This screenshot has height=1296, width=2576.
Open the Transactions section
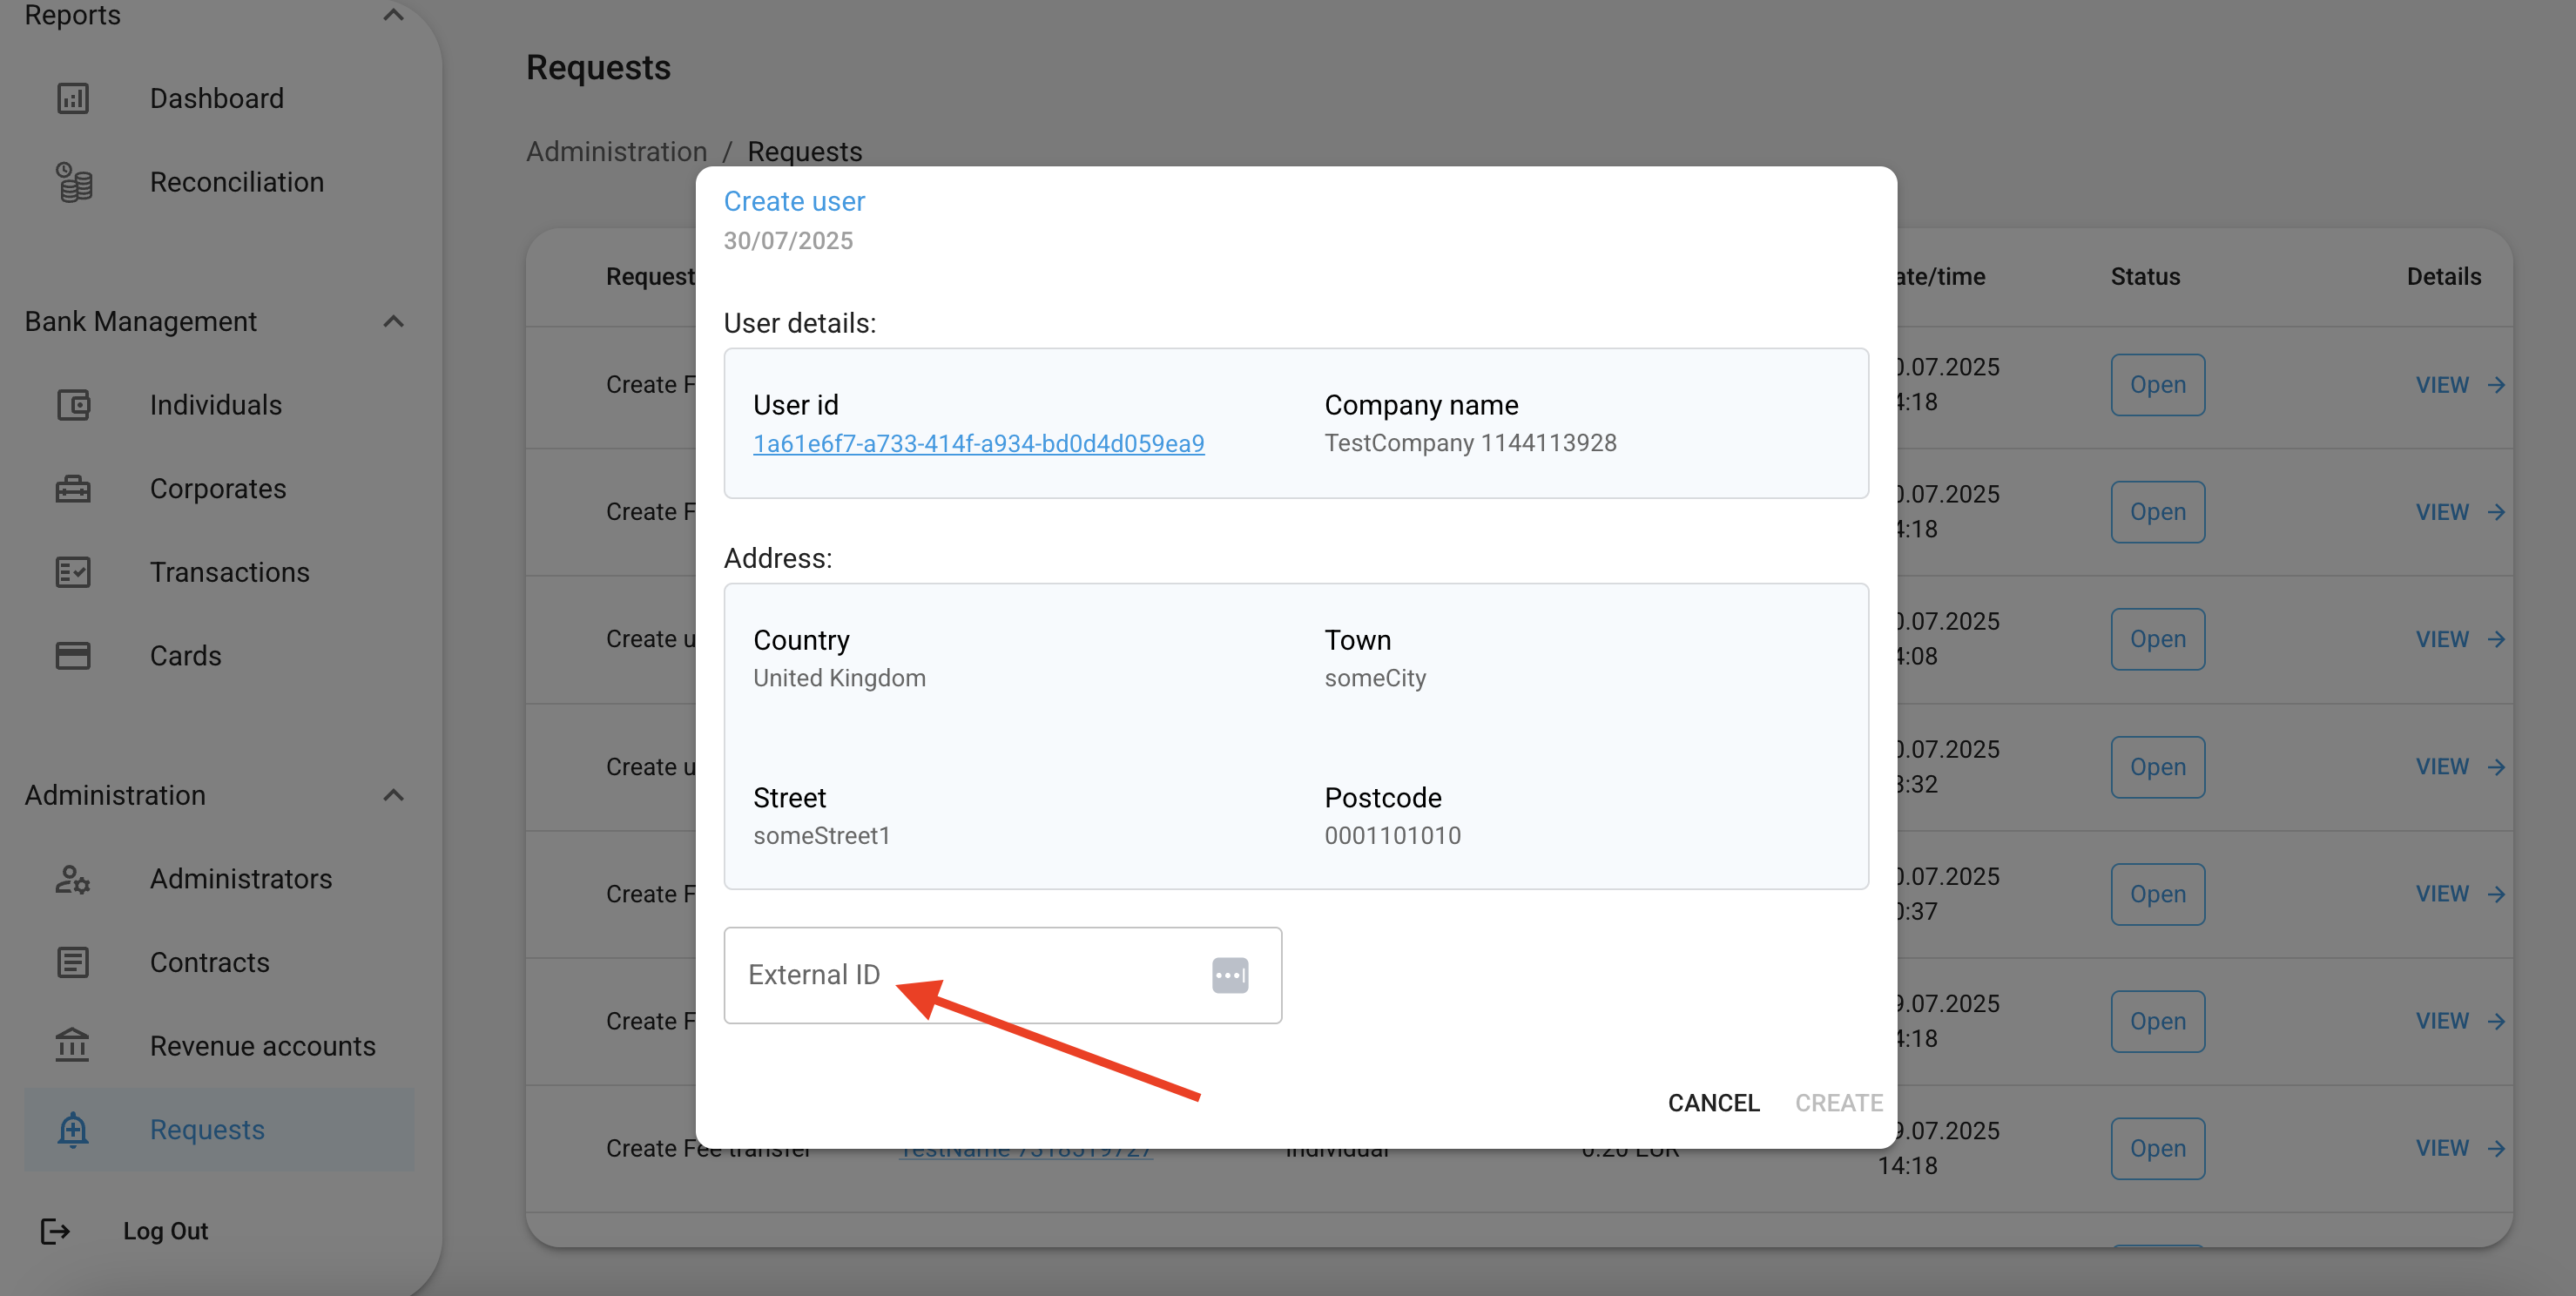click(x=229, y=571)
